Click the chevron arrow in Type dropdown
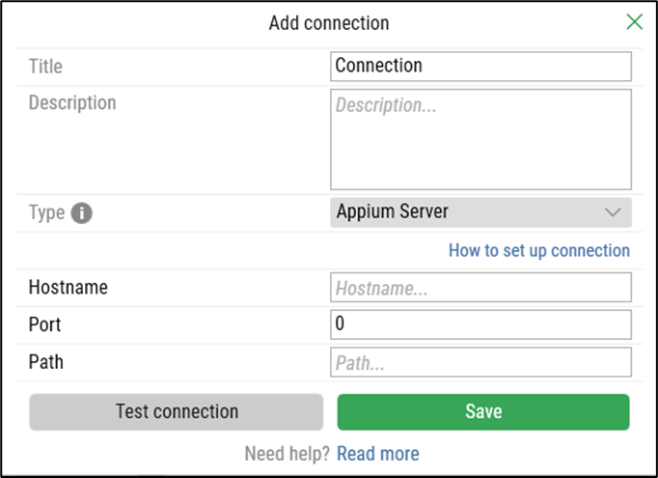Viewport: 658px width, 478px height. [x=613, y=212]
